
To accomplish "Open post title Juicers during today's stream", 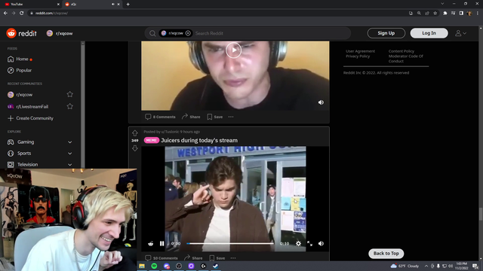I will click(x=199, y=141).
